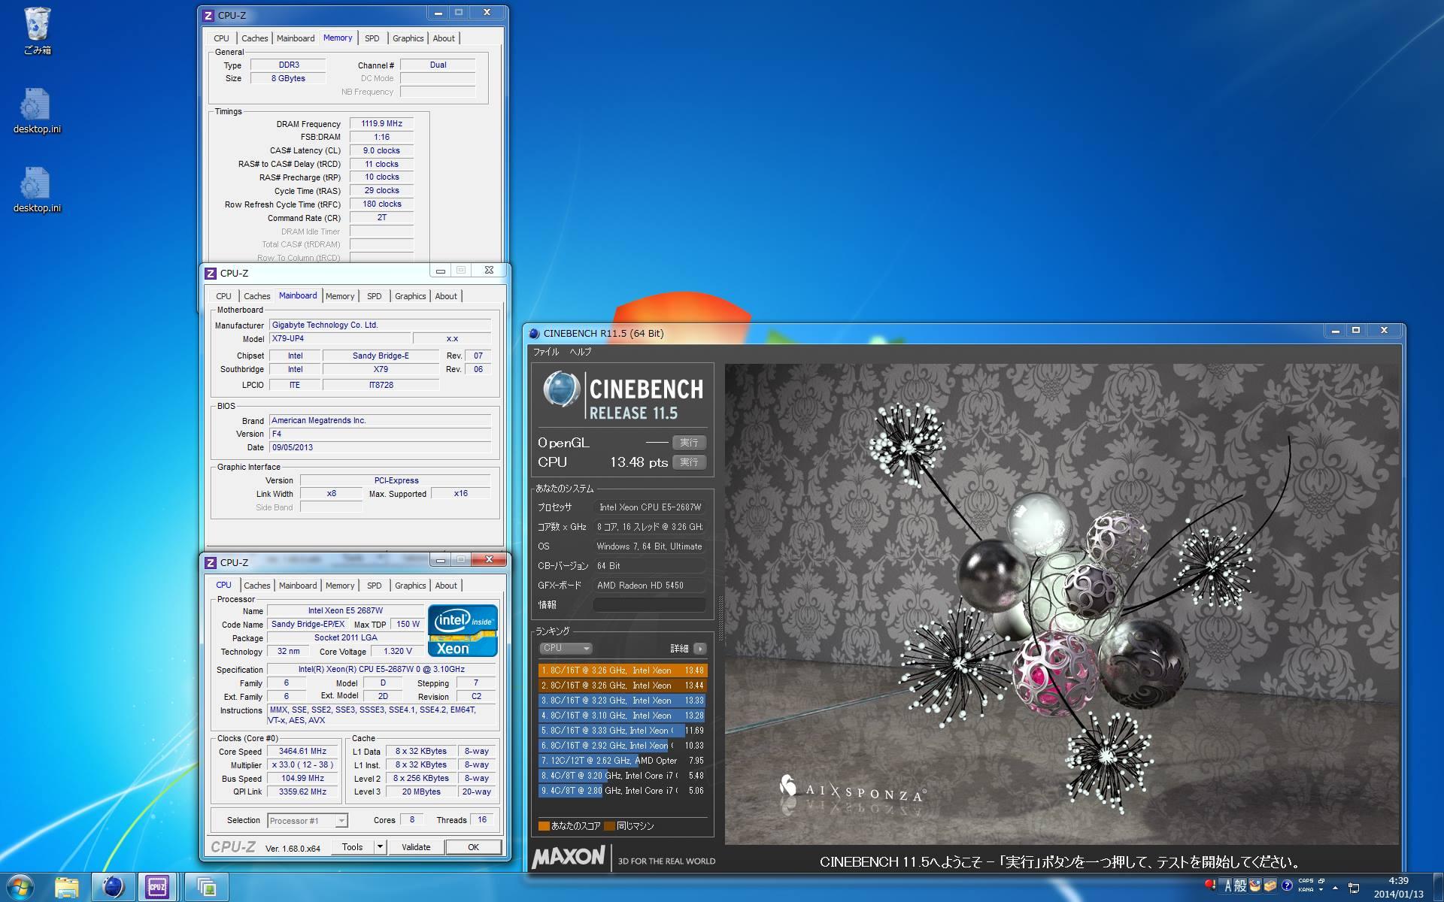Screen dimensions: 1444x902
Task: Click the red alert tray icon
Action: tap(1210, 885)
